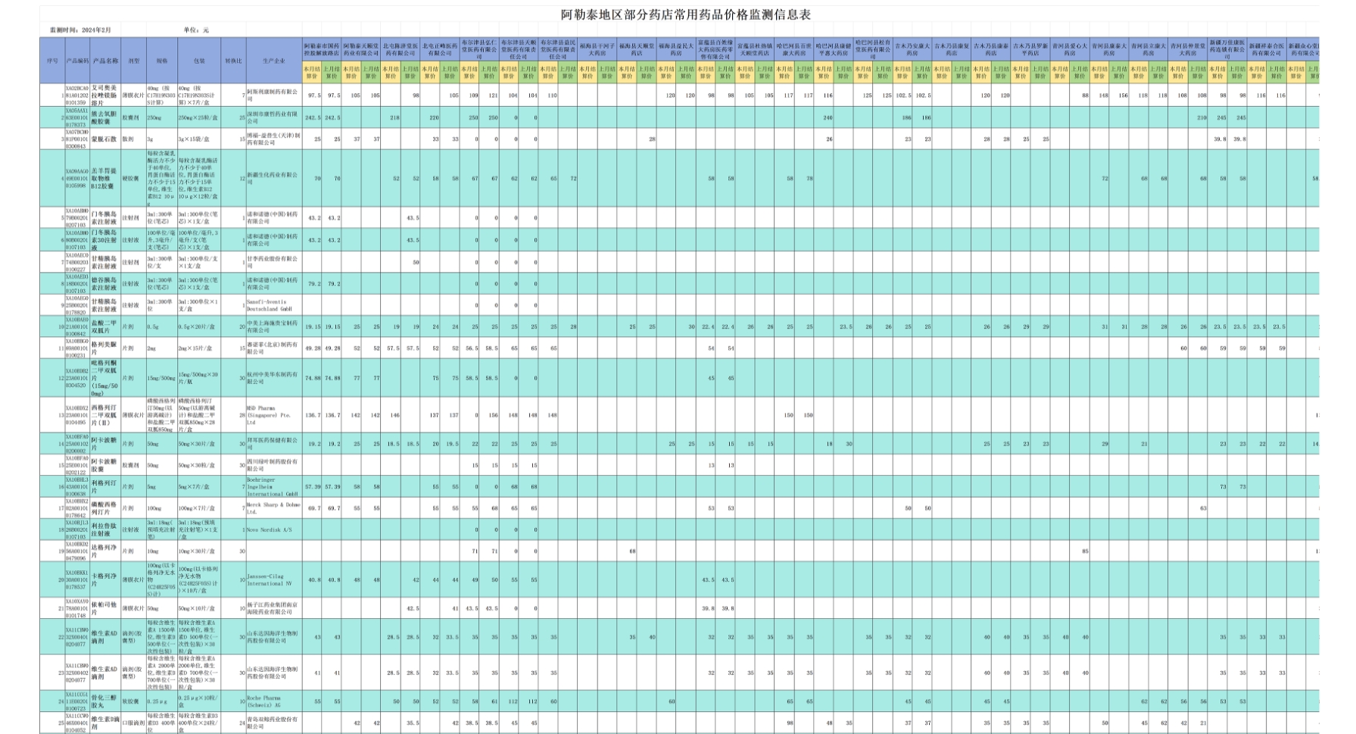Click the 剂型 column header
This screenshot has height=734, width=1356.
133,60
